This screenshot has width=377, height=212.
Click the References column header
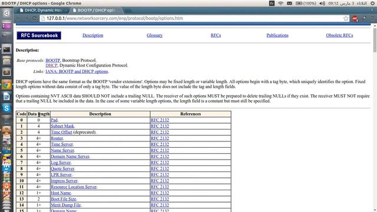[190, 114]
